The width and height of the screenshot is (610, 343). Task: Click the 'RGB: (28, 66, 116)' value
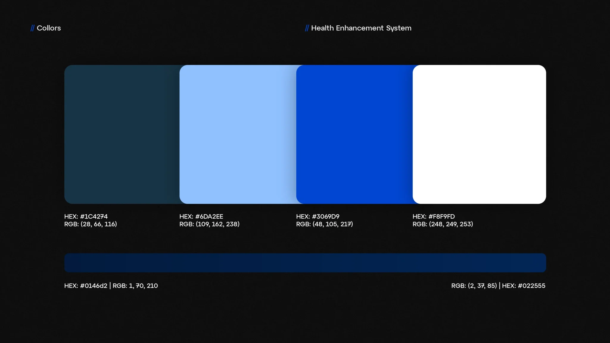click(x=91, y=224)
